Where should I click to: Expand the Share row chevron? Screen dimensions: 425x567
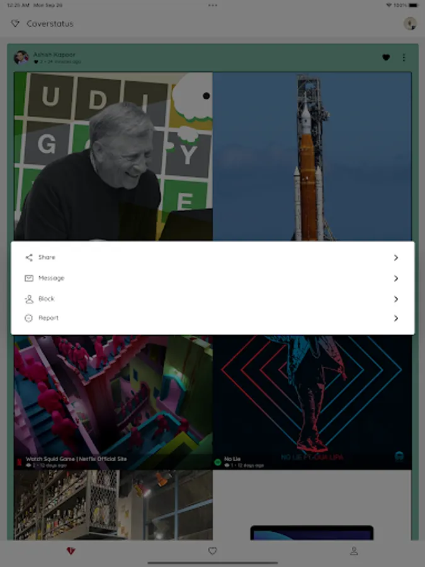[396, 258]
